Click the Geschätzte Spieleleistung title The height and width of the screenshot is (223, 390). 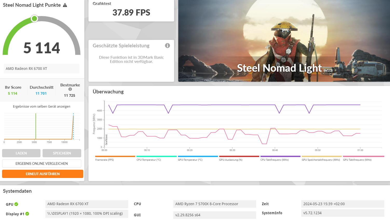click(x=121, y=46)
